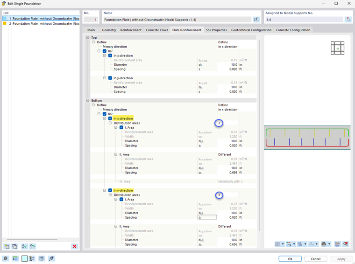Image resolution: width=355 pixels, height=264 pixels.
Task: Open dropdown arrow next to -y axis view
Action: tap(294, 244)
